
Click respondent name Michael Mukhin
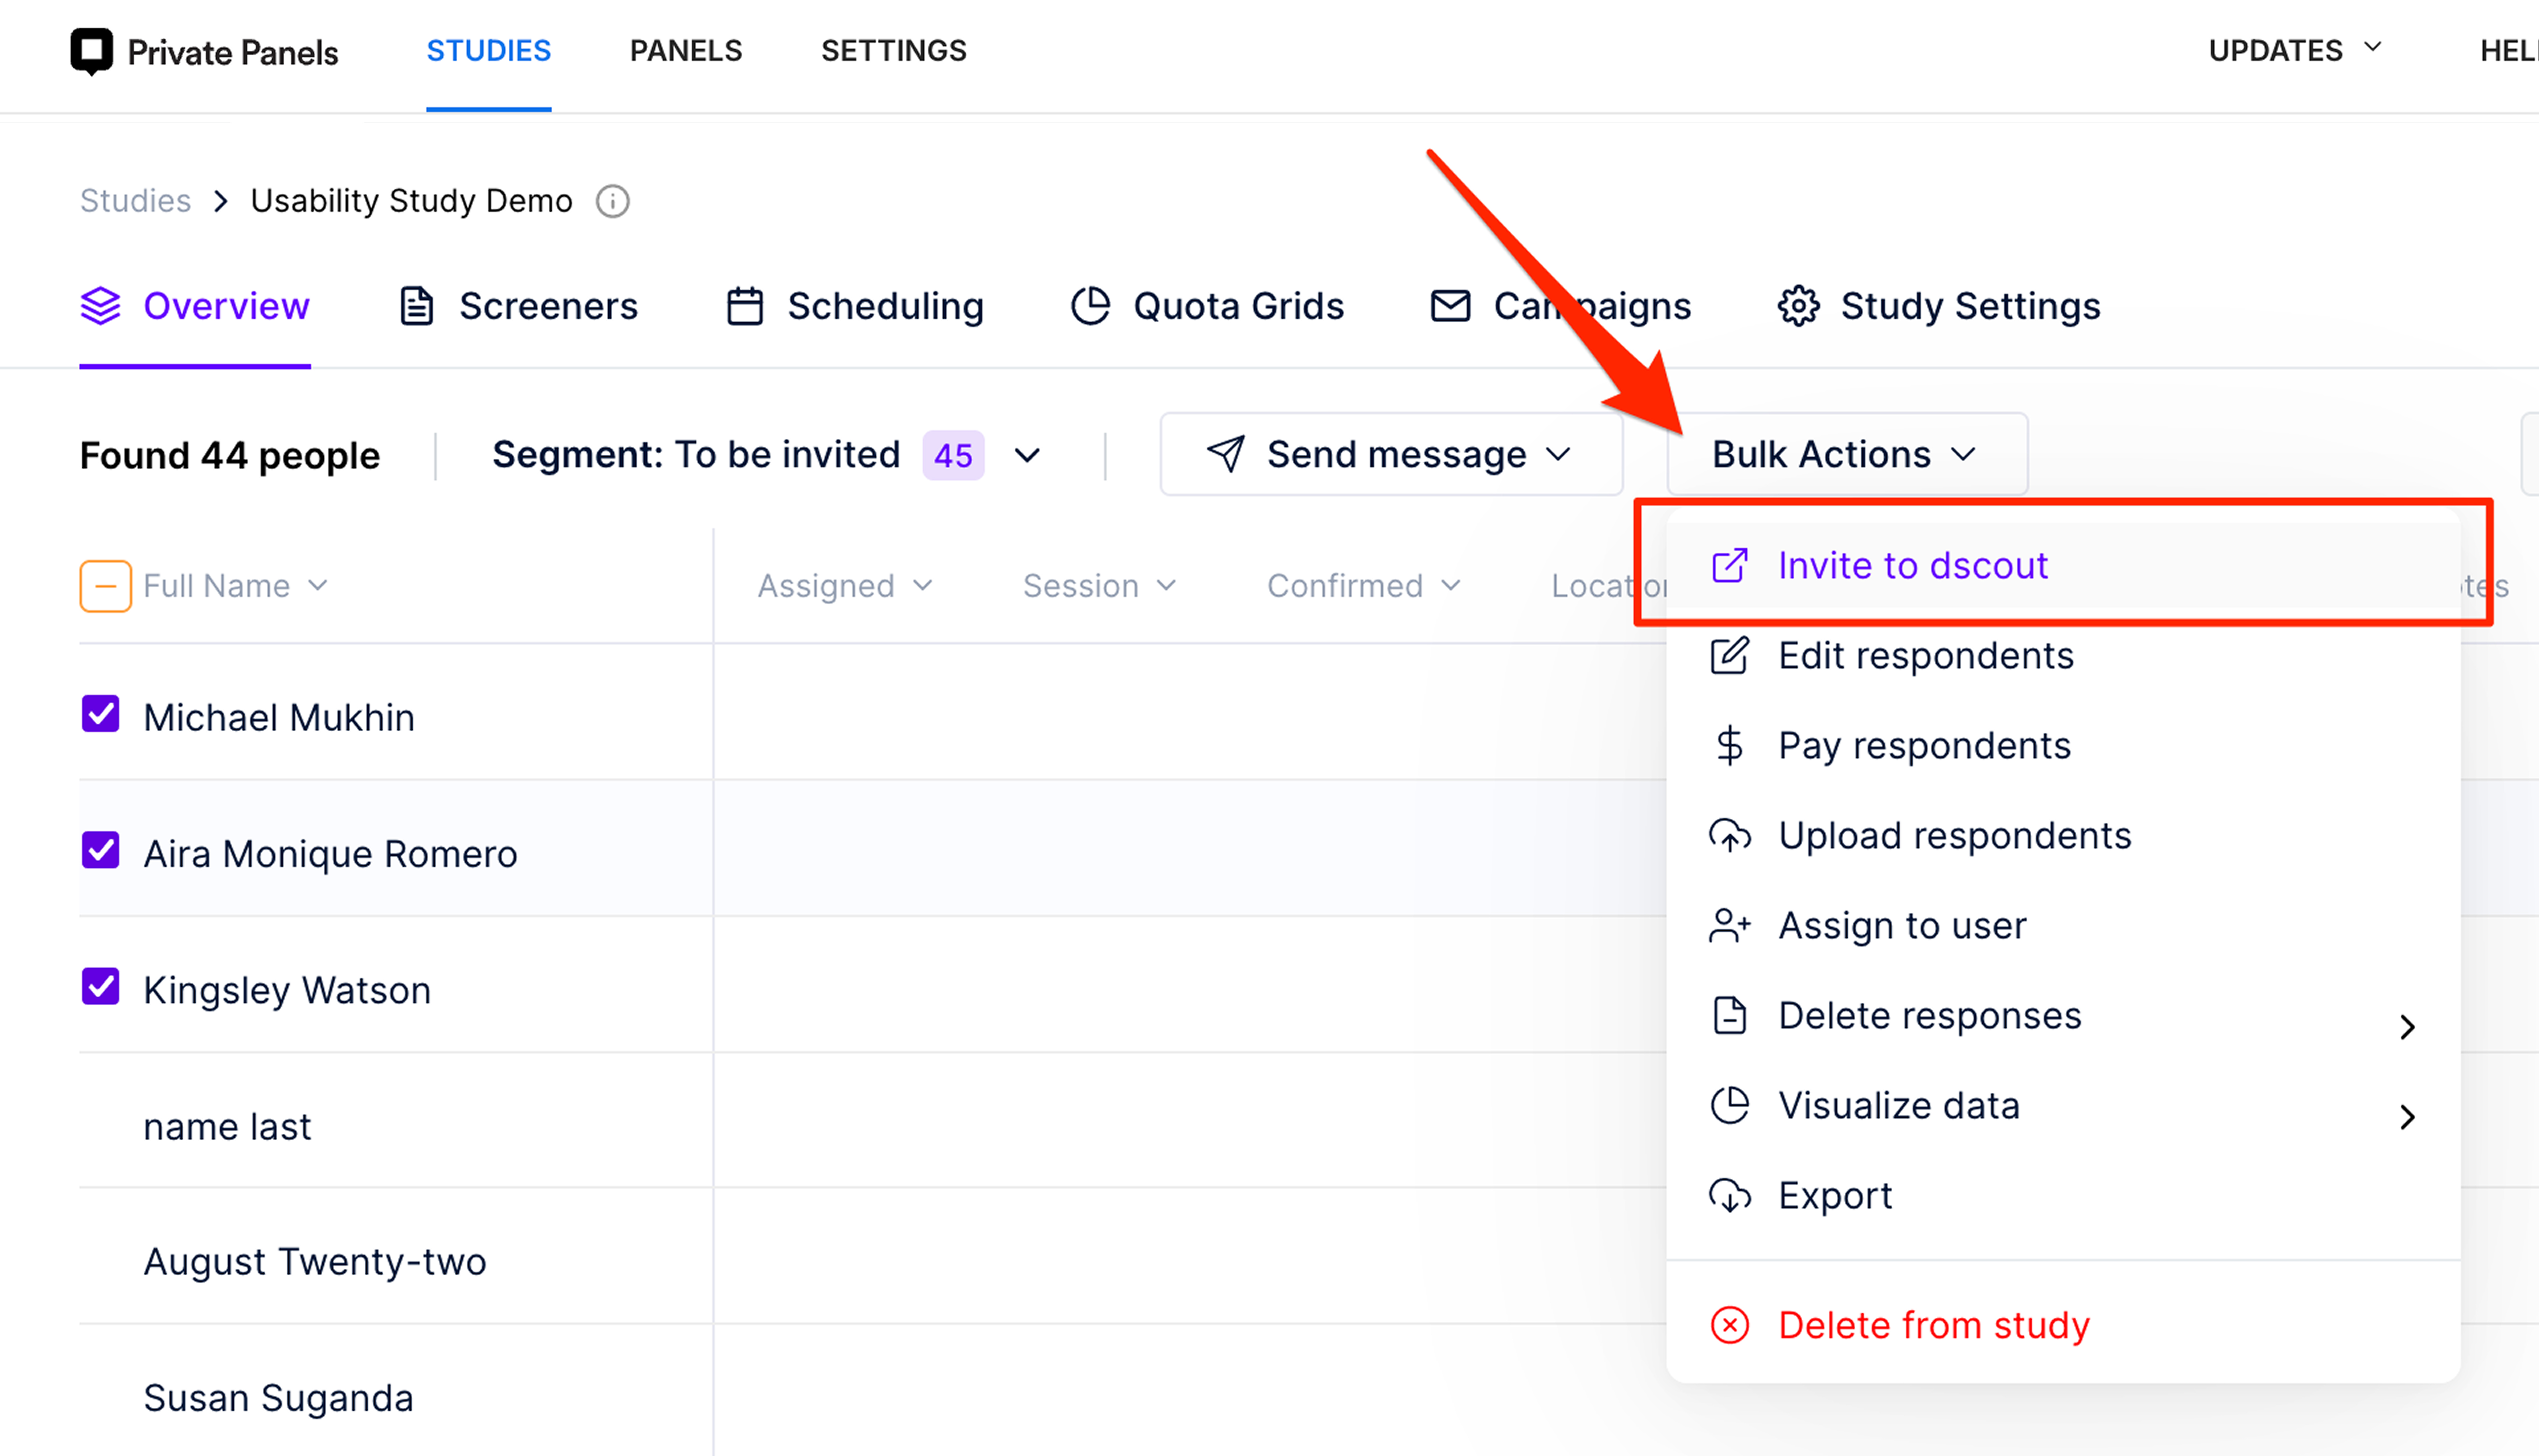pyautogui.click(x=279, y=718)
